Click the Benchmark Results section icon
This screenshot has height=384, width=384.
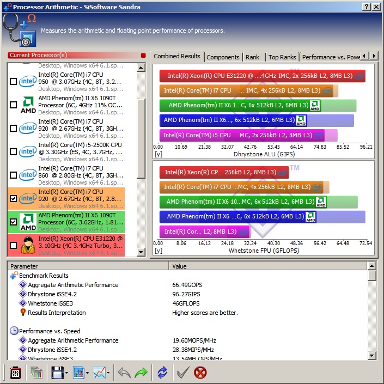14,275
